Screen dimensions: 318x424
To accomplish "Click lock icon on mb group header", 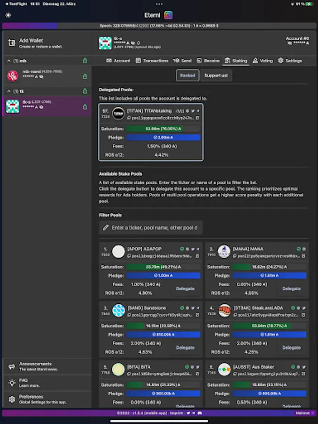I will tap(85, 61).
